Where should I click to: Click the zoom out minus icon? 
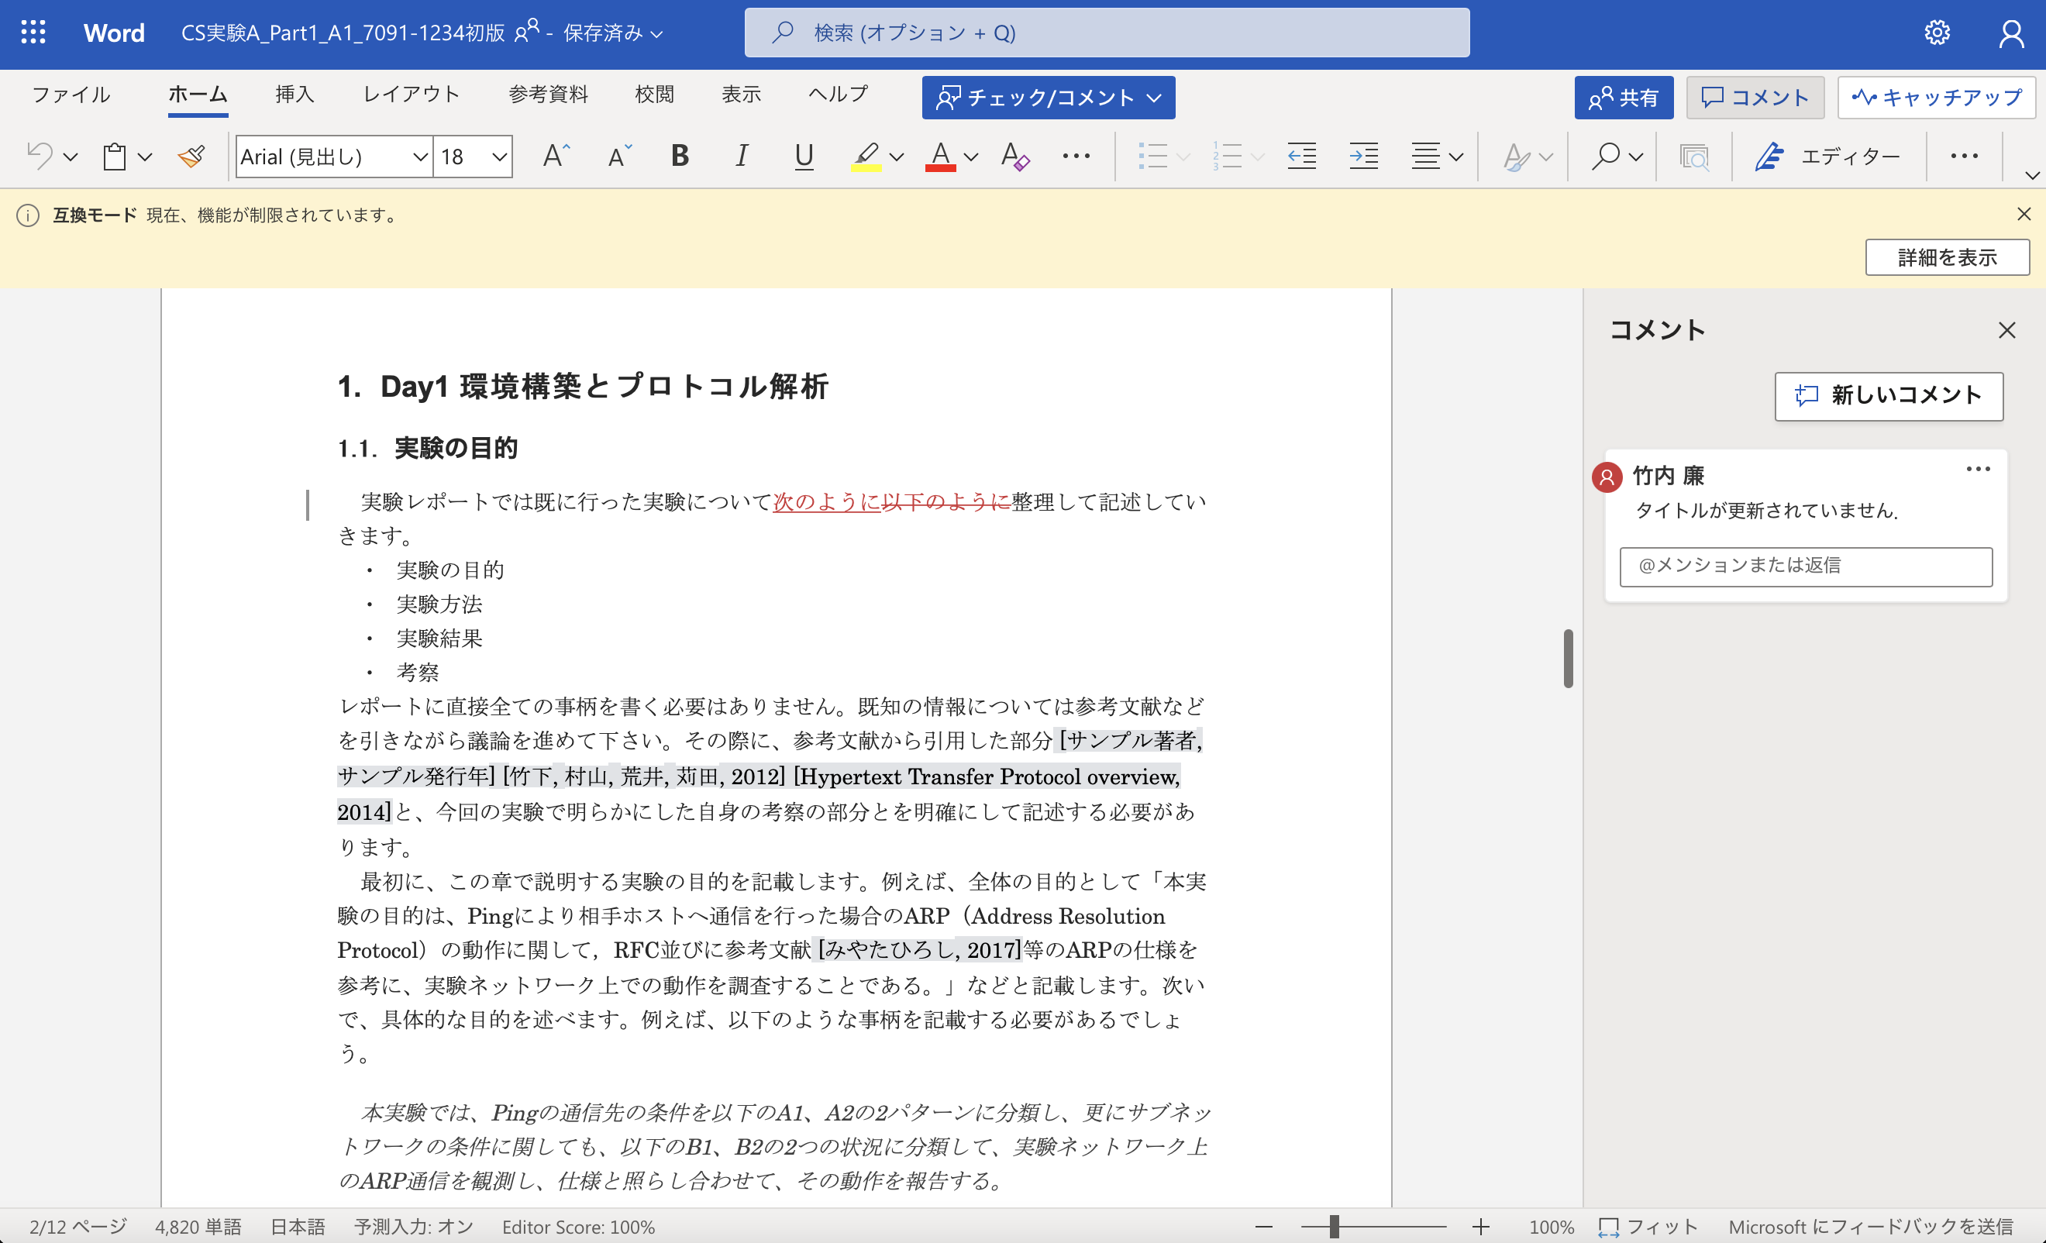pyautogui.click(x=1264, y=1227)
